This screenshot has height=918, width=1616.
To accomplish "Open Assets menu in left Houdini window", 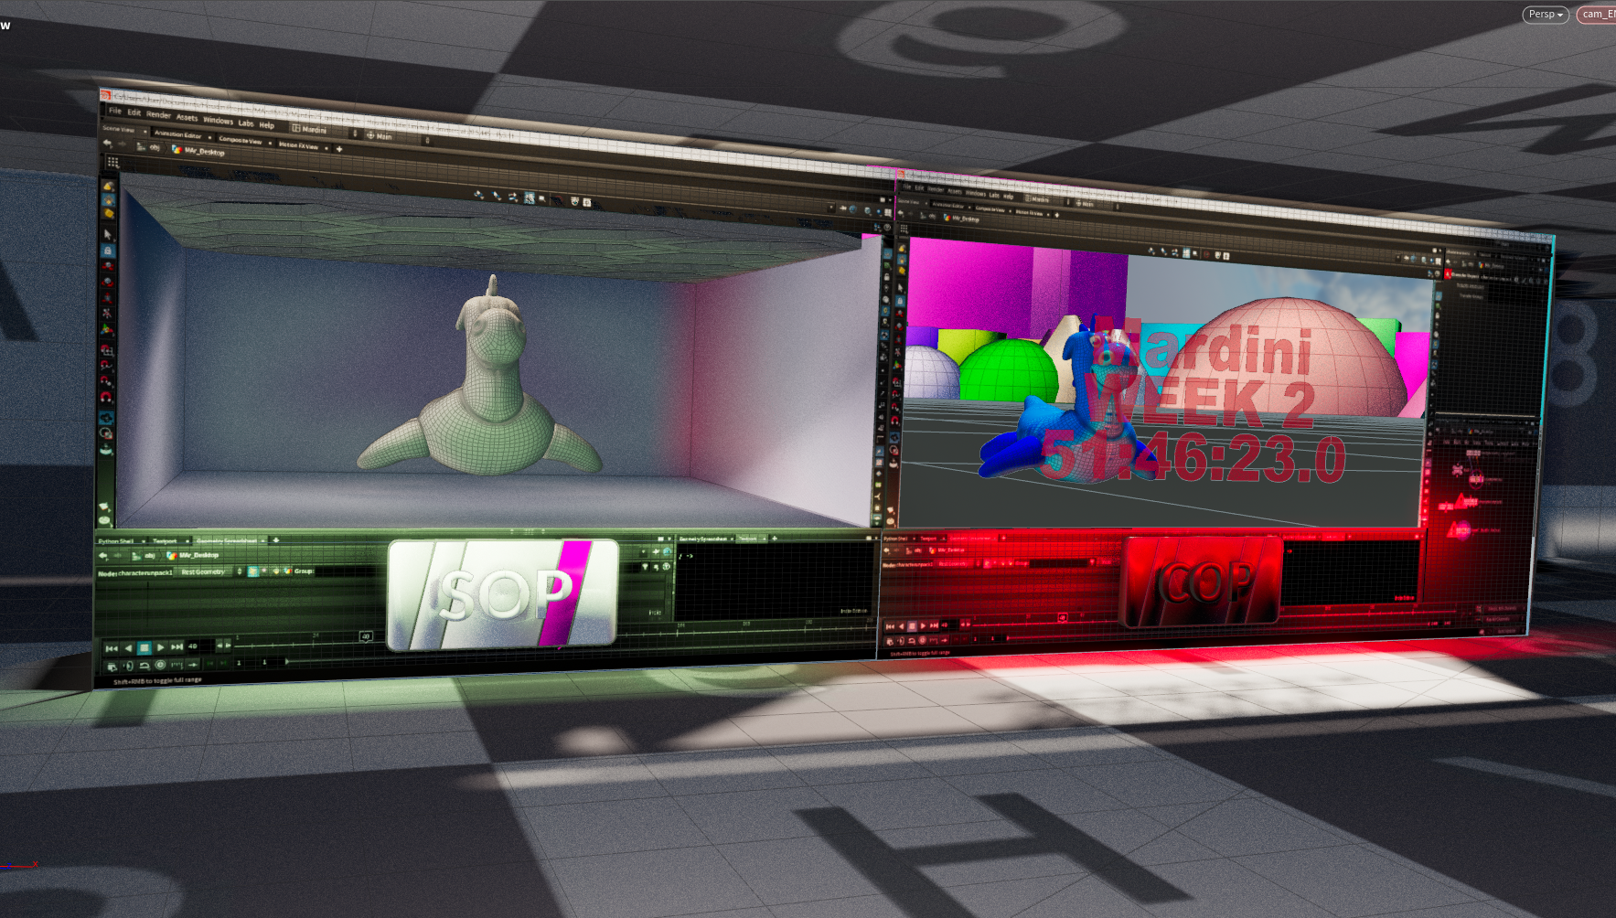I will click(x=187, y=117).
